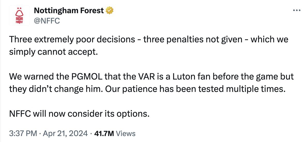The width and height of the screenshot is (308, 142).
Task: Click the word Luton in the tweet
Action: pos(183,77)
